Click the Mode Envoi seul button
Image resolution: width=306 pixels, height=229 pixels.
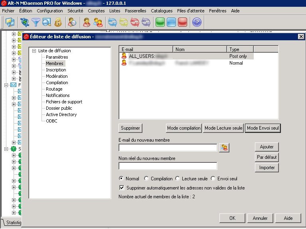pyautogui.click(x=263, y=128)
